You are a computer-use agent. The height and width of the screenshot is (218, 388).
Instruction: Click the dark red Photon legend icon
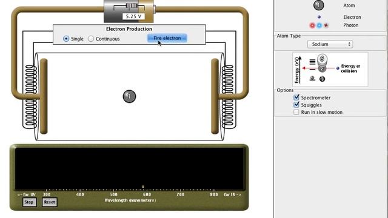tap(326, 25)
